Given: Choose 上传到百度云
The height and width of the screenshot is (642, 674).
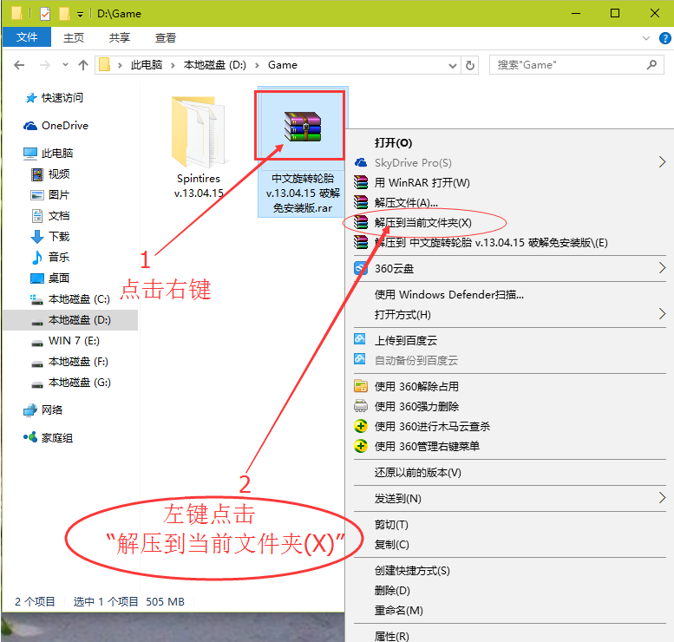Looking at the screenshot, I should 510,341.
